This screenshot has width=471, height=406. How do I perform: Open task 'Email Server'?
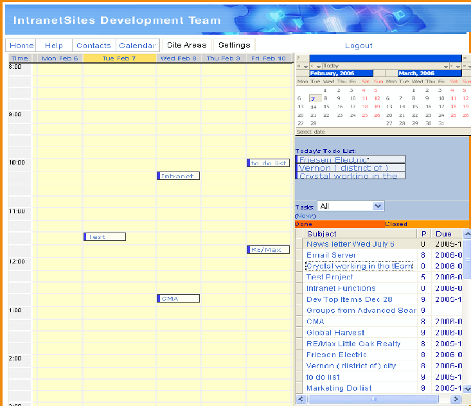331,255
